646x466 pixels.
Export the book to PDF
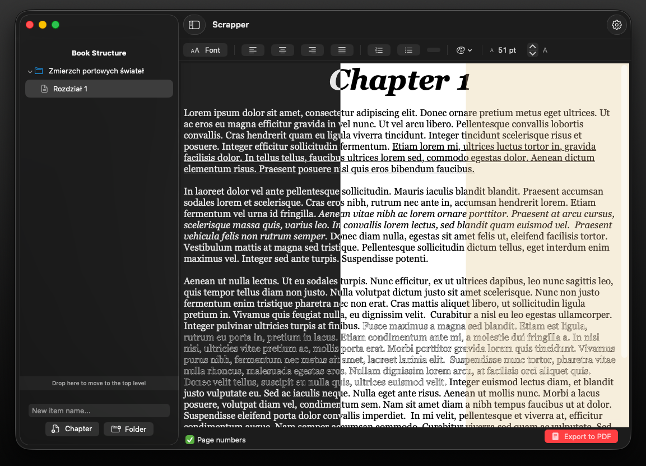[581, 436]
